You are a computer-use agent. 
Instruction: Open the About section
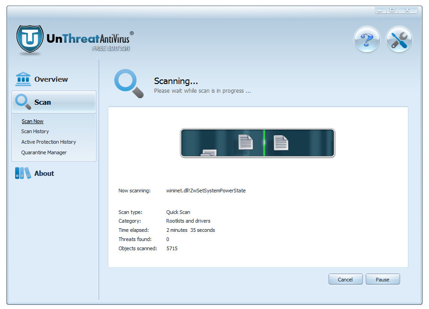click(x=44, y=174)
